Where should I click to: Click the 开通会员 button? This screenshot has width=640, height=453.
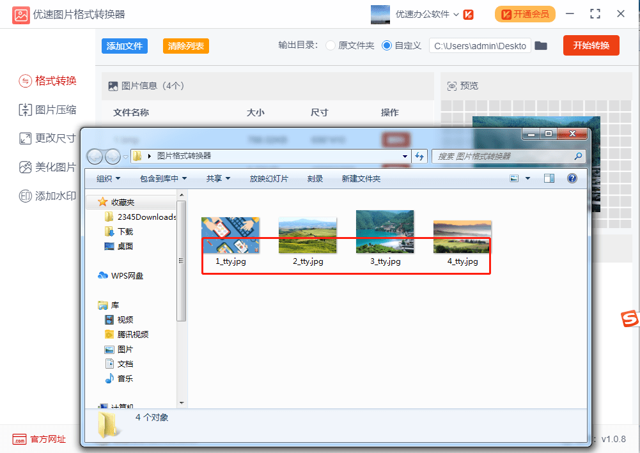click(525, 14)
